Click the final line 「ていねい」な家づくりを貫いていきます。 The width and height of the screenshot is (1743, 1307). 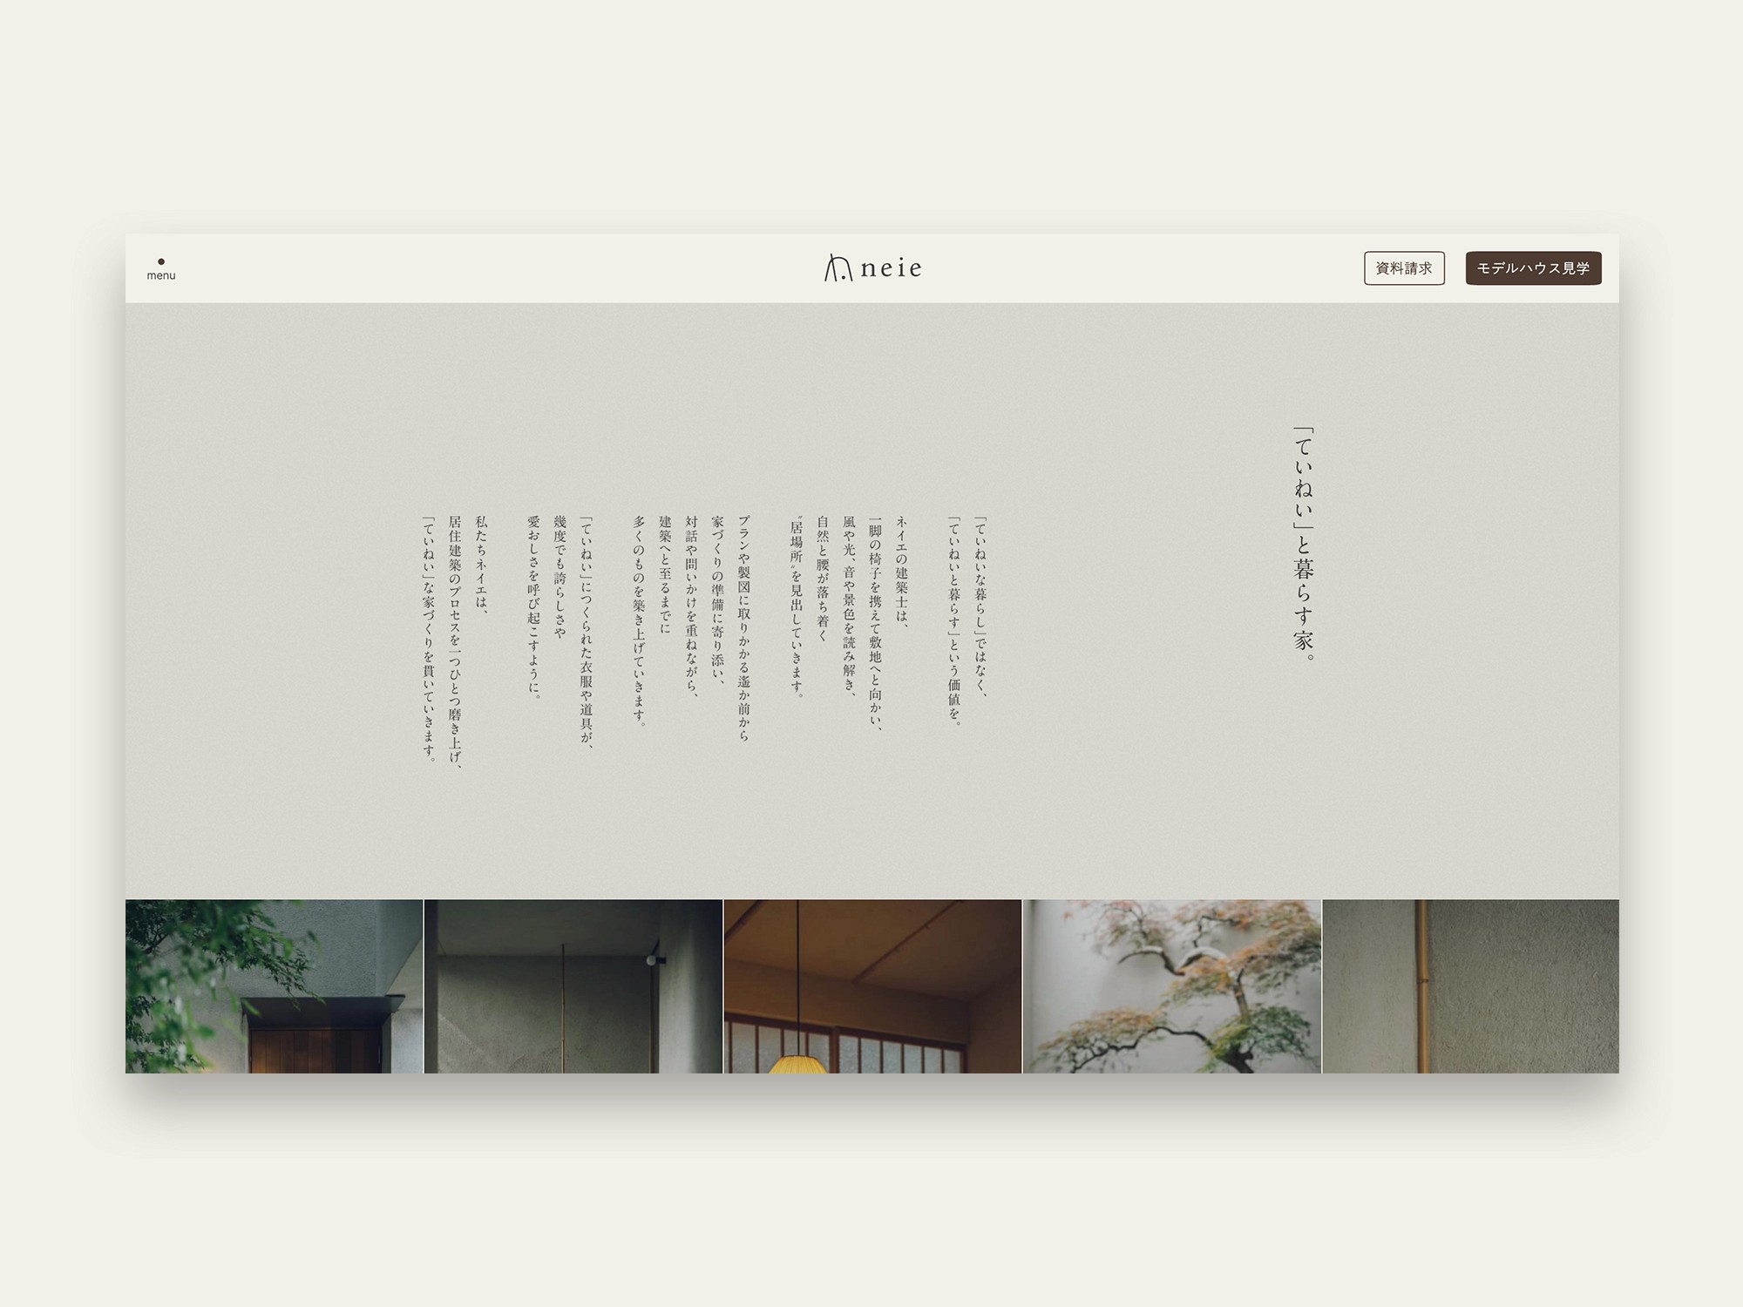(429, 639)
